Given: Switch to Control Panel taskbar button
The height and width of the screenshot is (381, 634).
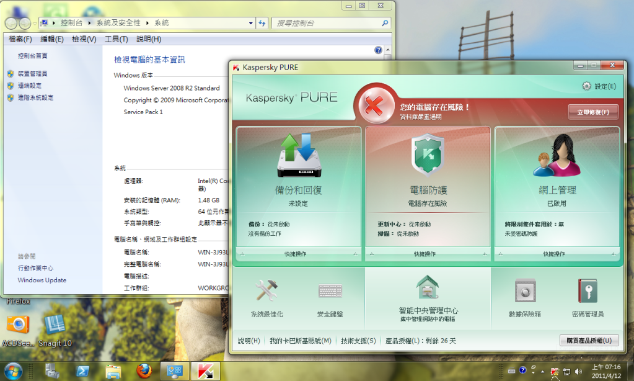Looking at the screenshot, I should click(174, 371).
